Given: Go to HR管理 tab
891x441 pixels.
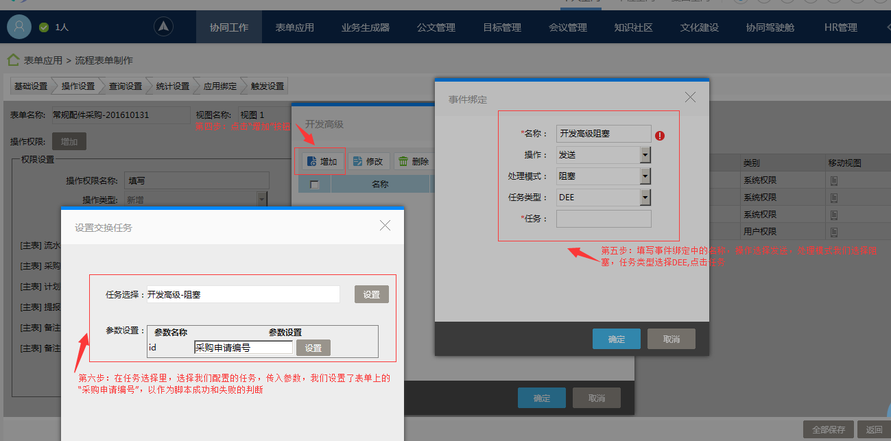Looking at the screenshot, I should tap(841, 27).
